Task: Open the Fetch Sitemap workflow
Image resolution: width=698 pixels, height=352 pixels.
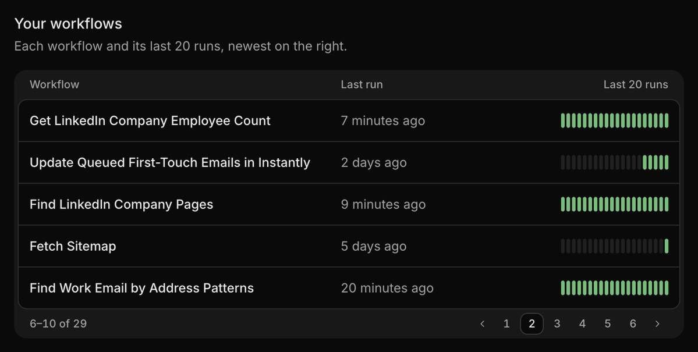Action: pos(73,246)
